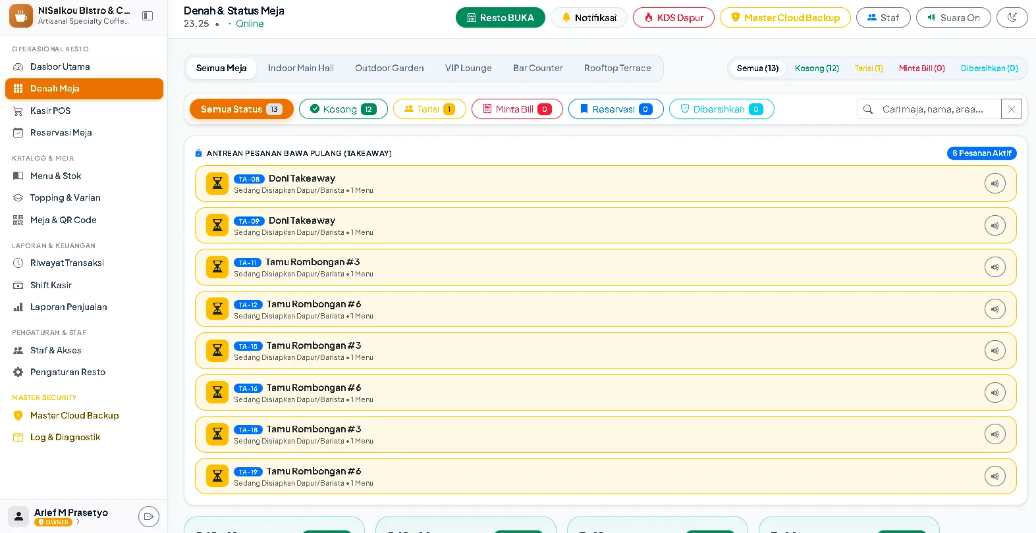1036x533 pixels.
Task: Switch to Outdoor Garden tab
Action: click(x=389, y=68)
